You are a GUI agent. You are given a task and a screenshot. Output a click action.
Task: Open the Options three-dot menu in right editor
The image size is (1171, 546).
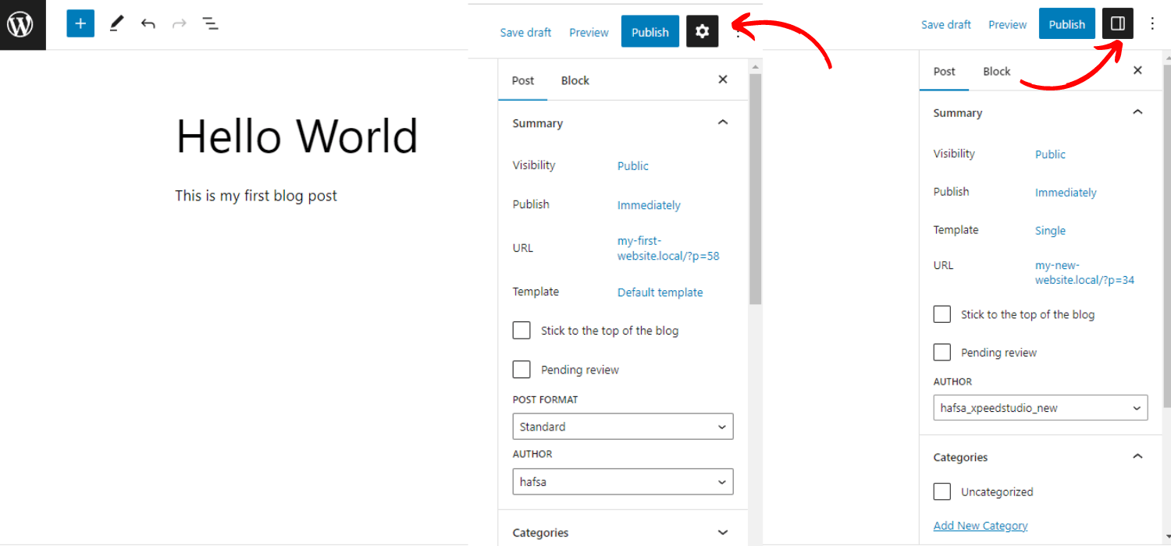(x=1152, y=23)
